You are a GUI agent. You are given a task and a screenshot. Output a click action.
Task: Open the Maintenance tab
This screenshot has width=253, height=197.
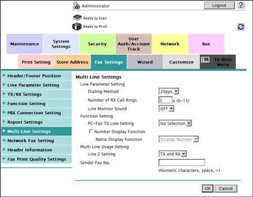(25, 44)
